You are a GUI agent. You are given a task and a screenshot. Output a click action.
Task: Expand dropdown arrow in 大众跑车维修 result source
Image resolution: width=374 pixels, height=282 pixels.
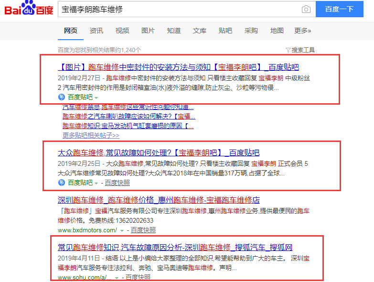(x=96, y=184)
